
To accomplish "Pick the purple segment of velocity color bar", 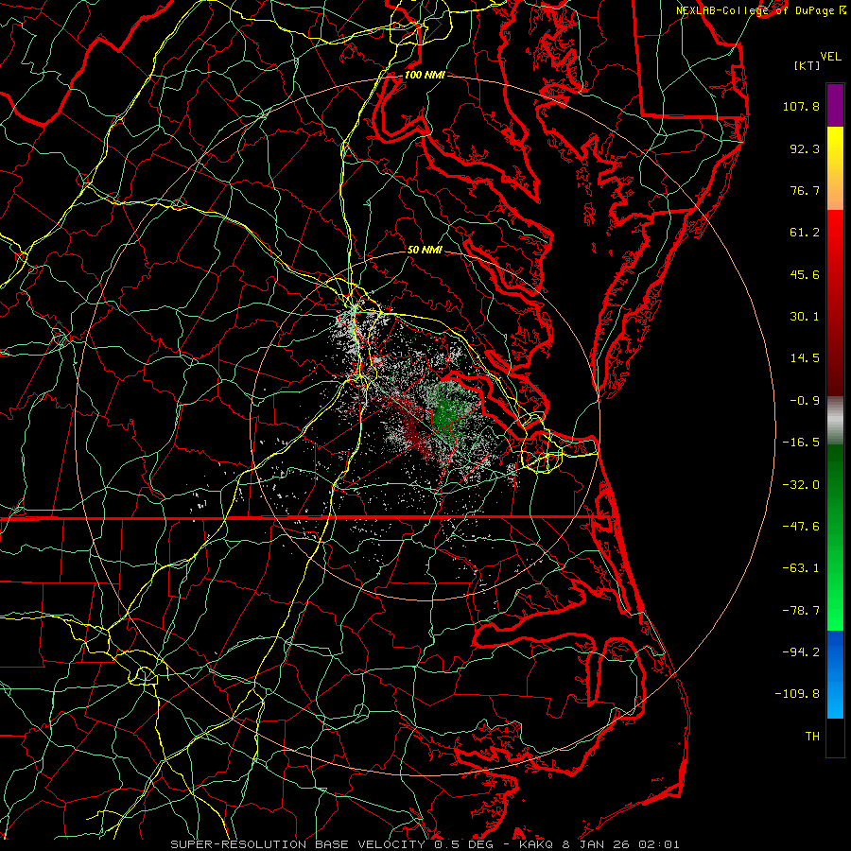I will pyautogui.click(x=835, y=106).
